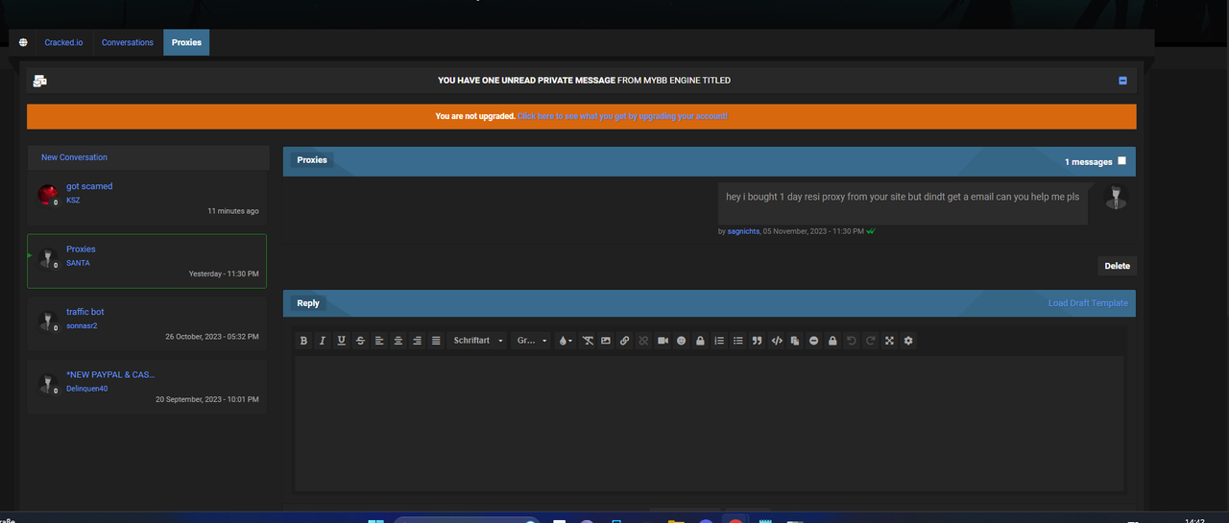
Task: Insert a quote block
Action: pyautogui.click(x=758, y=341)
